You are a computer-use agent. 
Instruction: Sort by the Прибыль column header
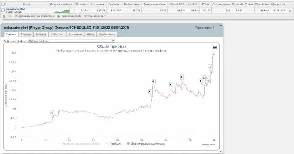coord(114,4)
